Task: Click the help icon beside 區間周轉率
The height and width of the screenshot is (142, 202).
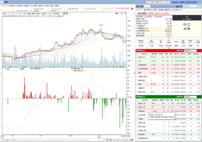Action: coord(151,36)
